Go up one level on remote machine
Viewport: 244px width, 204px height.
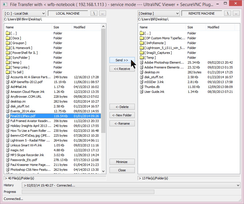236,13
